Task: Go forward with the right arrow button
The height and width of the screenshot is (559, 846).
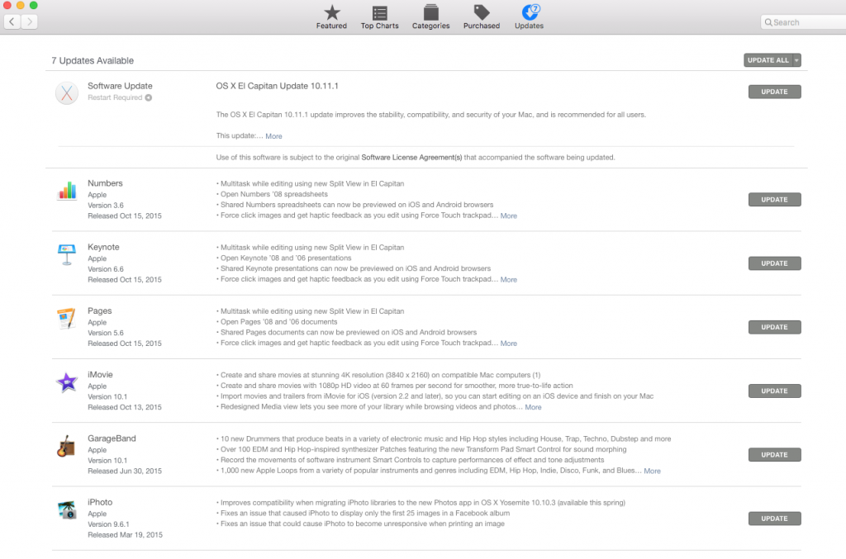Action: point(29,22)
